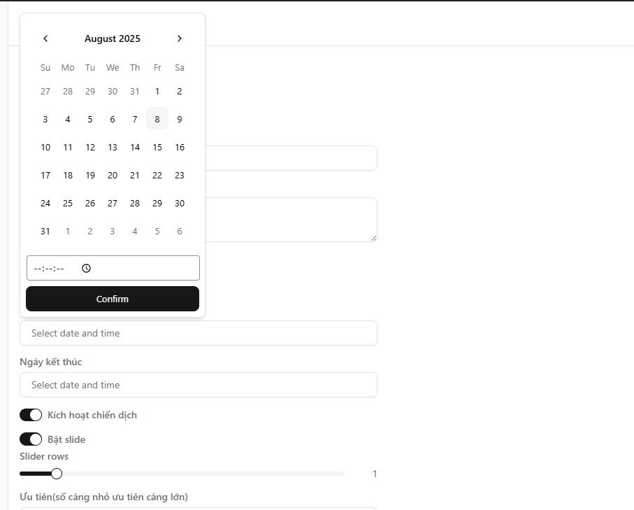Select August 8 in the calendar
The image size is (634, 510).
point(157,119)
